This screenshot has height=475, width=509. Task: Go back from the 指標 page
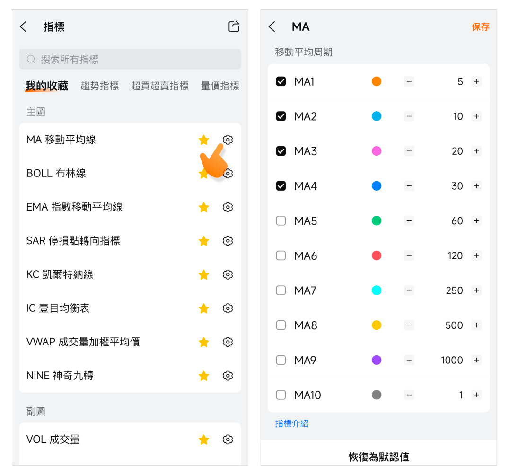(x=24, y=27)
